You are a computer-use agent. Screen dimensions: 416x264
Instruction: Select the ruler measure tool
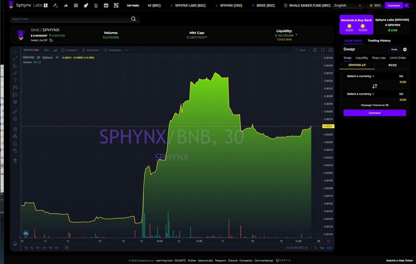pos(15,112)
